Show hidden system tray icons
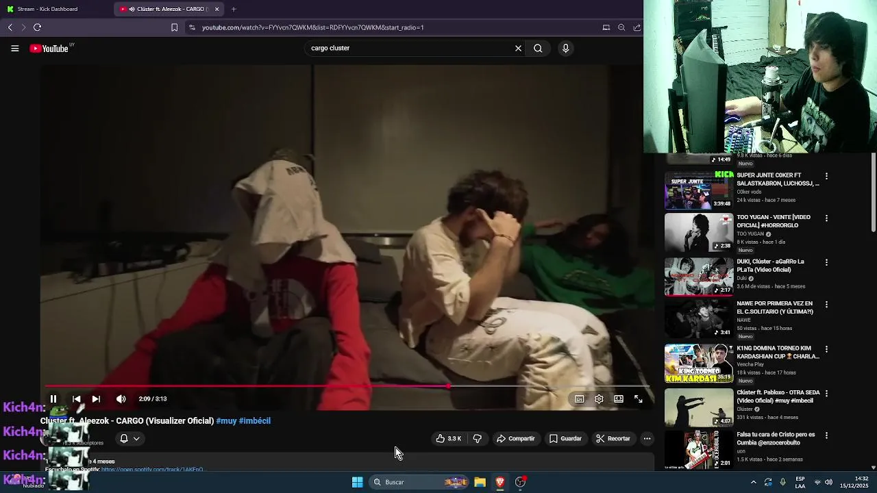This screenshot has width=877, height=493. [754, 482]
